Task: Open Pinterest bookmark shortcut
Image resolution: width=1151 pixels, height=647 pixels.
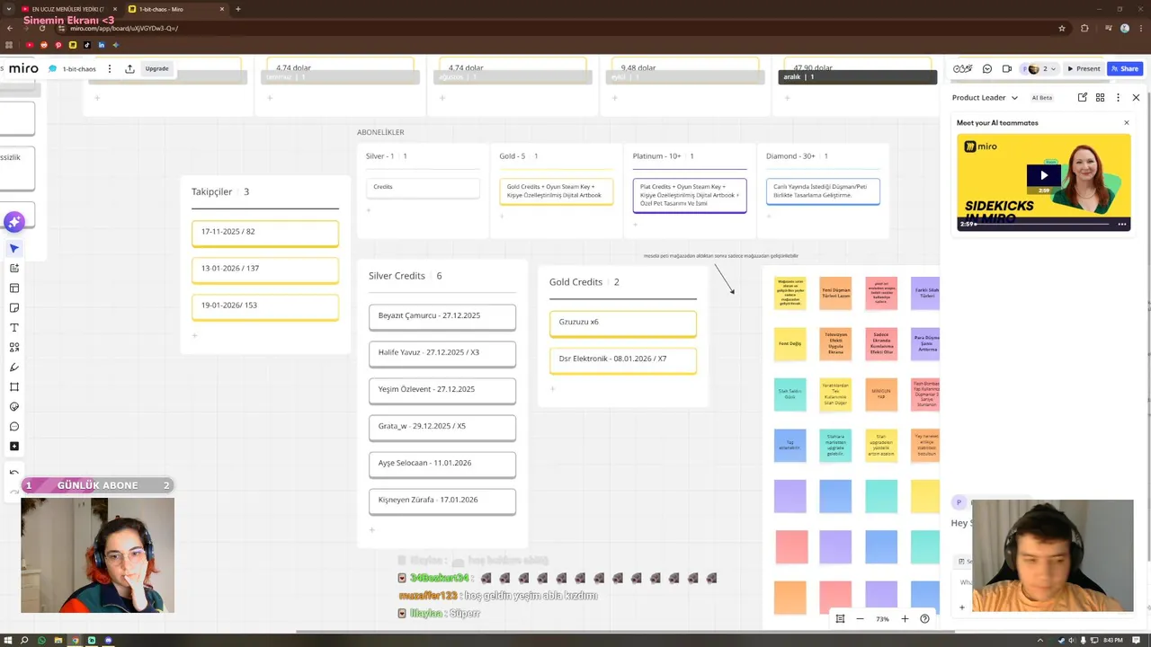Action: 58,45
